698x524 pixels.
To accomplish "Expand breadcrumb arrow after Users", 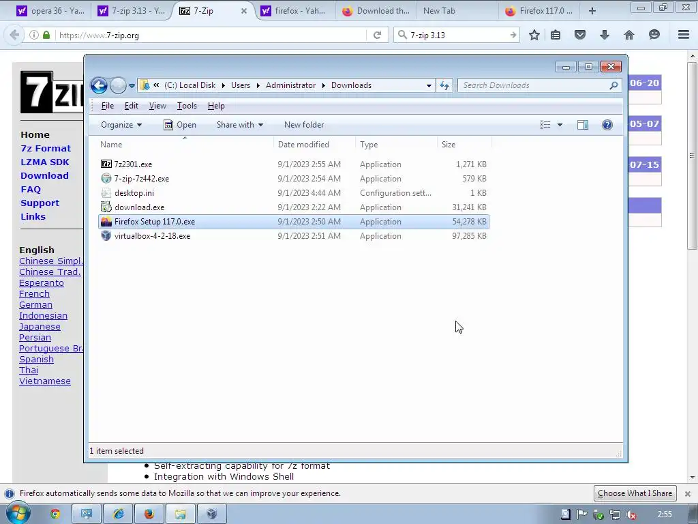I will pos(258,85).
